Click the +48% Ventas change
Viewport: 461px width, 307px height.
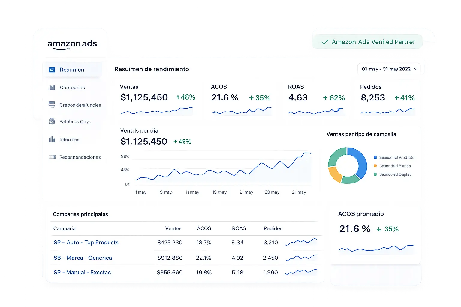[x=185, y=97]
